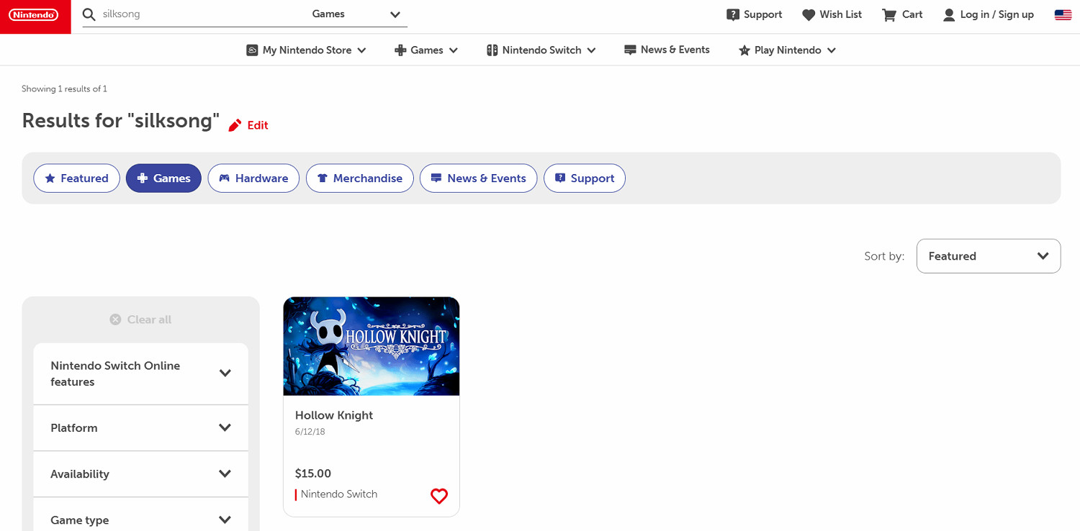Expand the Platform filter section
Image resolution: width=1080 pixels, height=531 pixels.
click(x=140, y=428)
